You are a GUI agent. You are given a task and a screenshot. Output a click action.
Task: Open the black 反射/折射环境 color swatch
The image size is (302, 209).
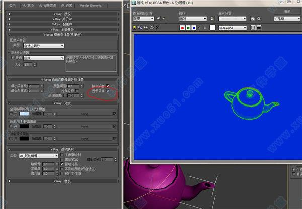(x=24, y=126)
